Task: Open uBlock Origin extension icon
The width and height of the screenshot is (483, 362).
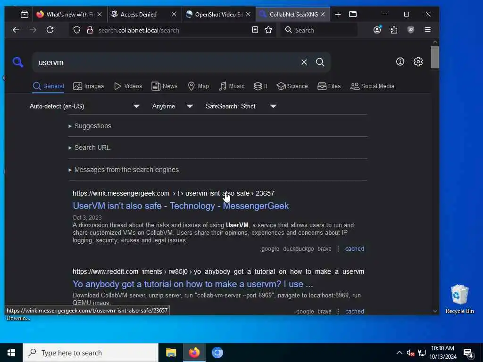Action: [411, 30]
